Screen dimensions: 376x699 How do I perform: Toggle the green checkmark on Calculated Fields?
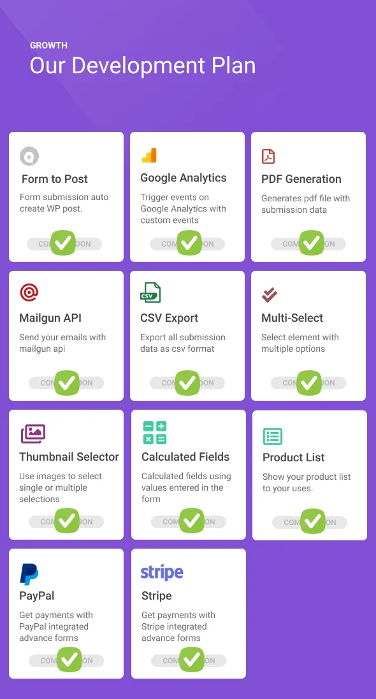tap(191, 521)
